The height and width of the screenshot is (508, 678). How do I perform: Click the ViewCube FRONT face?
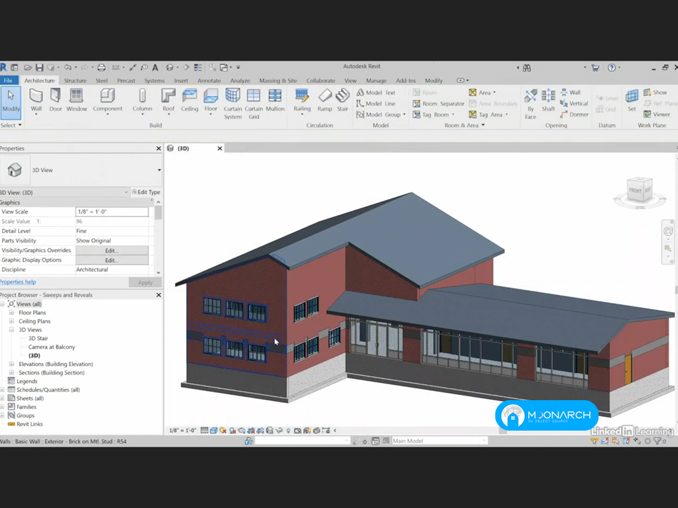click(636, 190)
